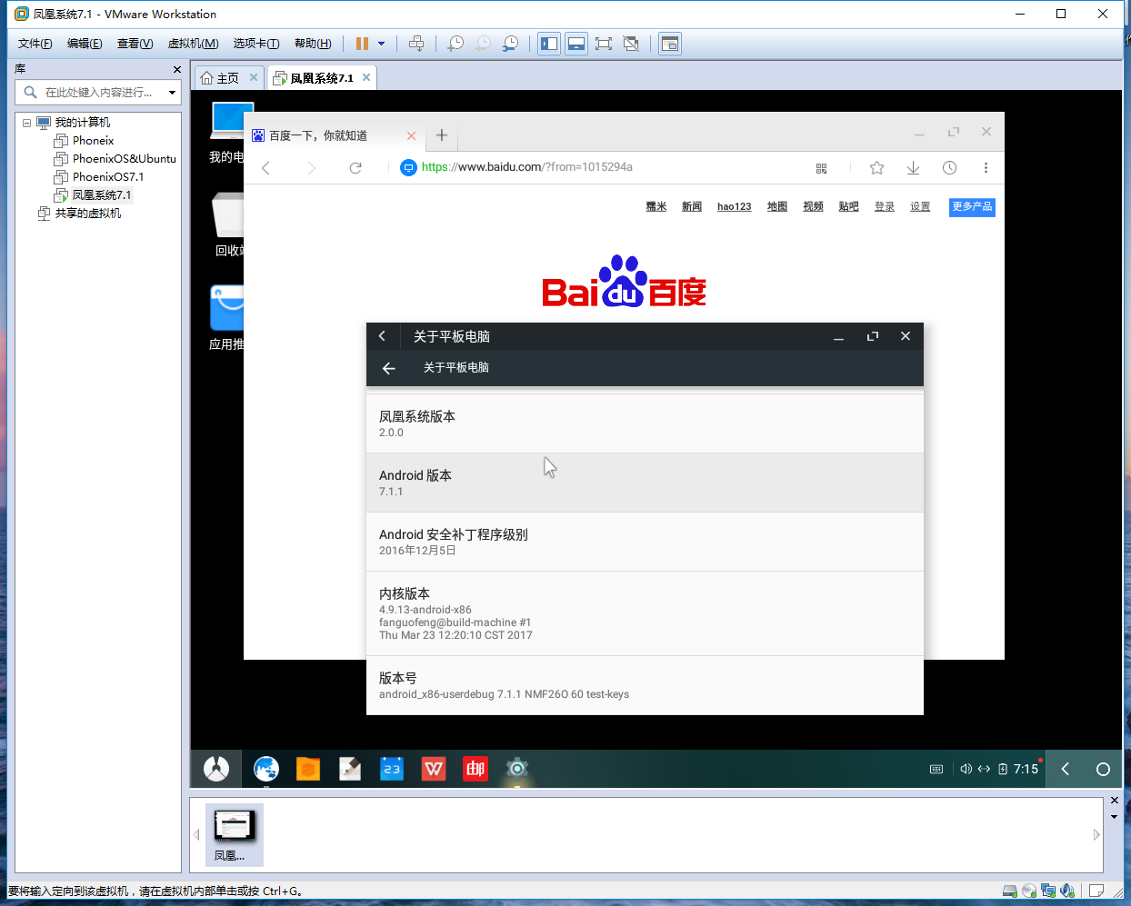Go back in the browser

(265, 168)
